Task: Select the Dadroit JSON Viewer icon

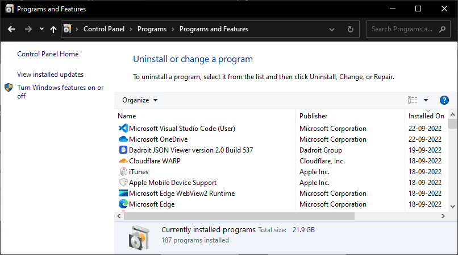Action: click(123, 150)
